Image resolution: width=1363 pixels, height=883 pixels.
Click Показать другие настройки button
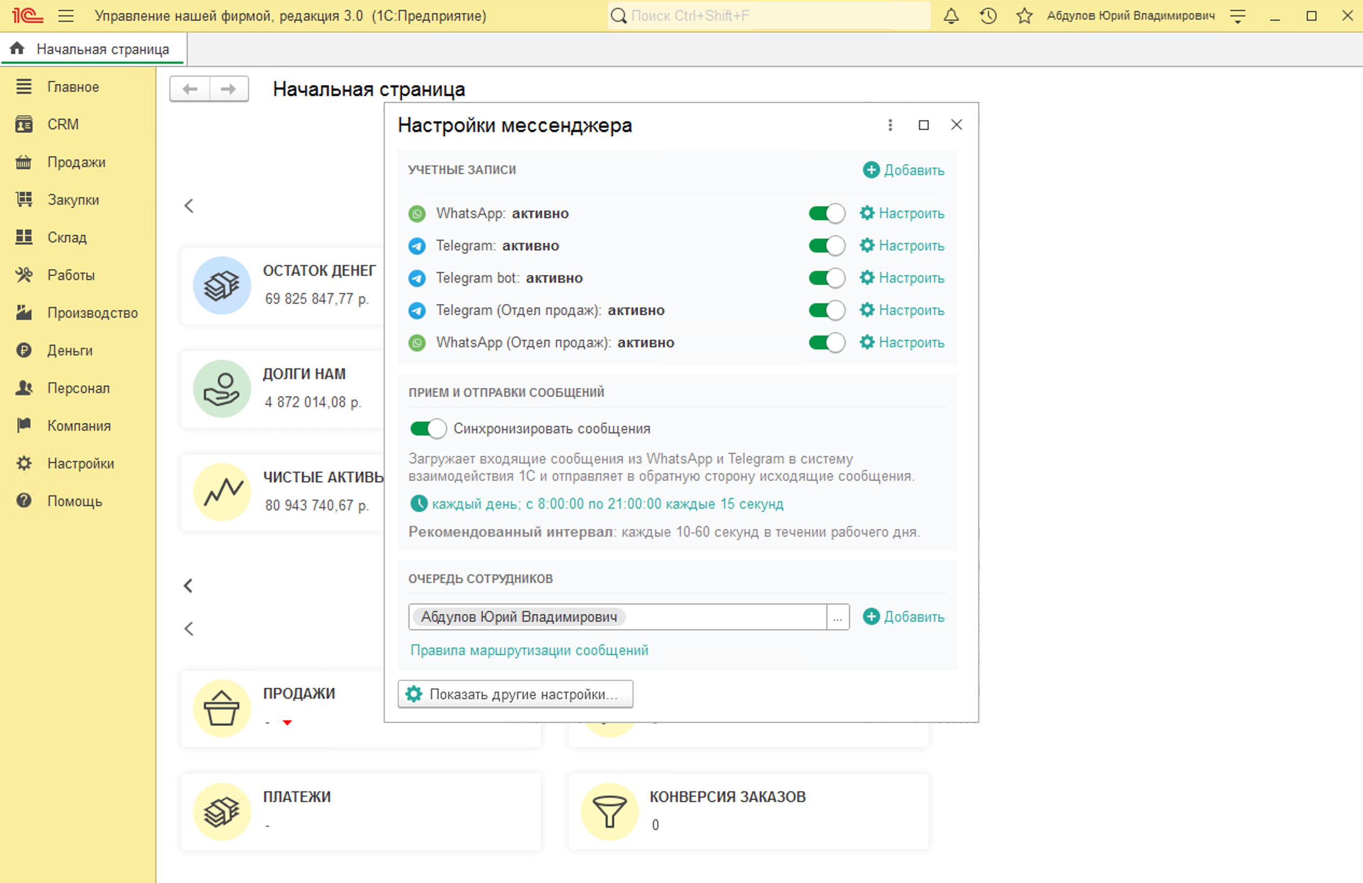pos(515,694)
